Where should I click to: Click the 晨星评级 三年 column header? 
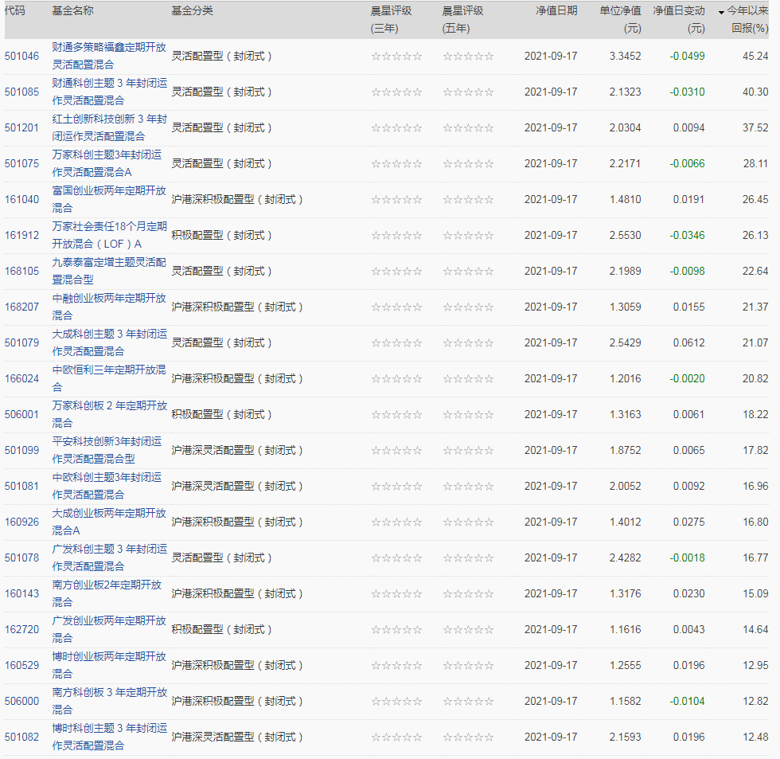tap(391, 19)
